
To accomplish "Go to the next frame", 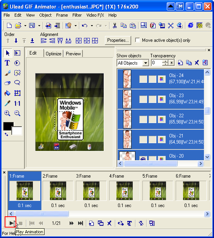I will click(71, 223).
